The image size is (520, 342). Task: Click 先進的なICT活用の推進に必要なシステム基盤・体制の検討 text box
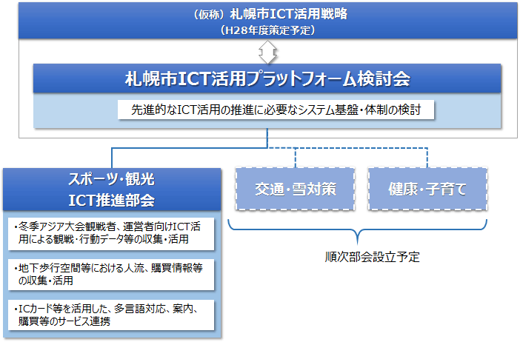(276, 110)
